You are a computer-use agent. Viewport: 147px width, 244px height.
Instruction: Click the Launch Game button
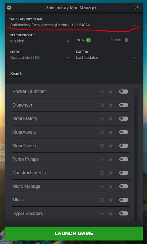coord(74,233)
